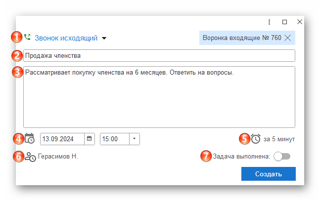Viewport: 320px width, 201px height.
Task: Click into the task description text area
Action: (x=159, y=97)
